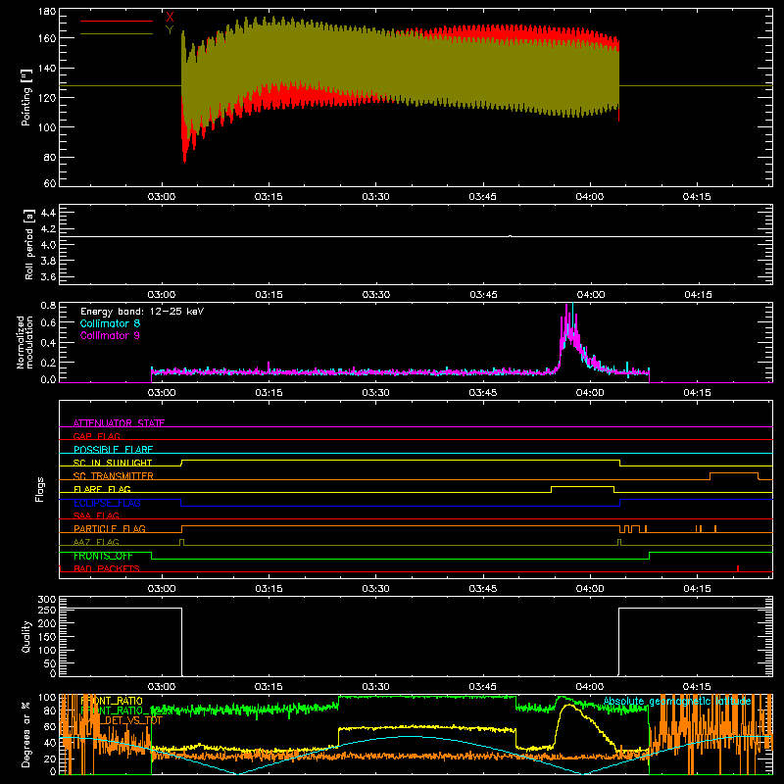Click the POSSIBLE_FLARE flag label

113,450
